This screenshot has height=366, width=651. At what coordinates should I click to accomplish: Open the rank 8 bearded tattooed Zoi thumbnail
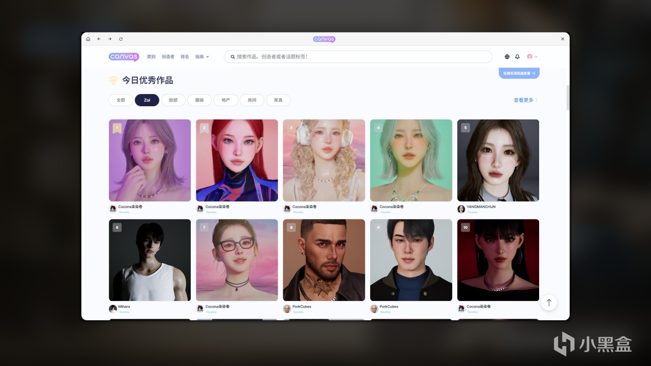324,260
